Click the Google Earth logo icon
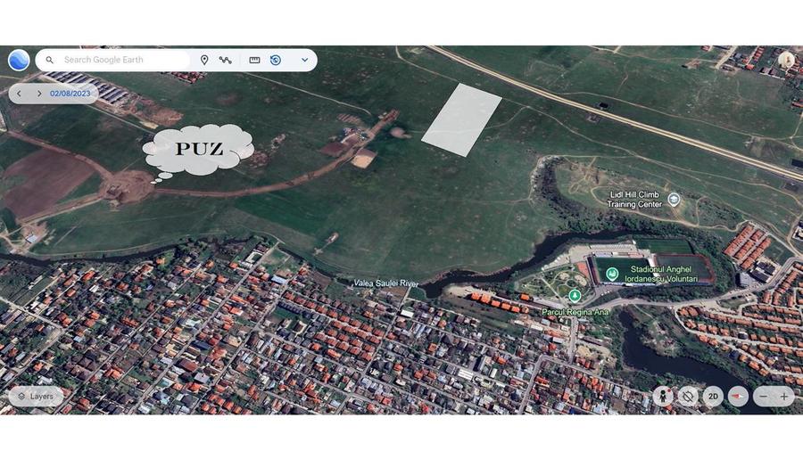The height and width of the screenshot is (451, 803). coord(19,60)
